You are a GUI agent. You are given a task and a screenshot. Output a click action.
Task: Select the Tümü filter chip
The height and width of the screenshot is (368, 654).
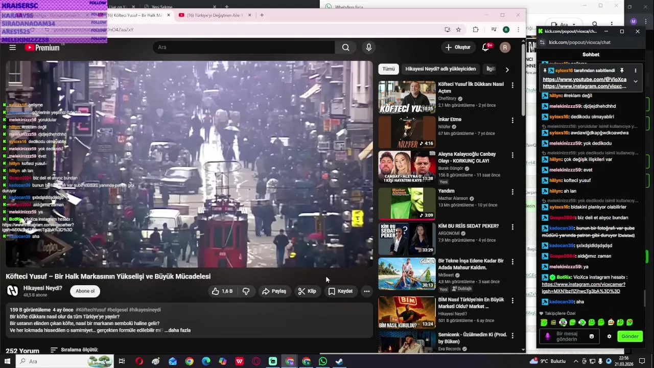point(389,69)
